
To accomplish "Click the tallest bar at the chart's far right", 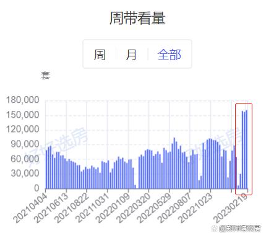I will click(x=247, y=149).
